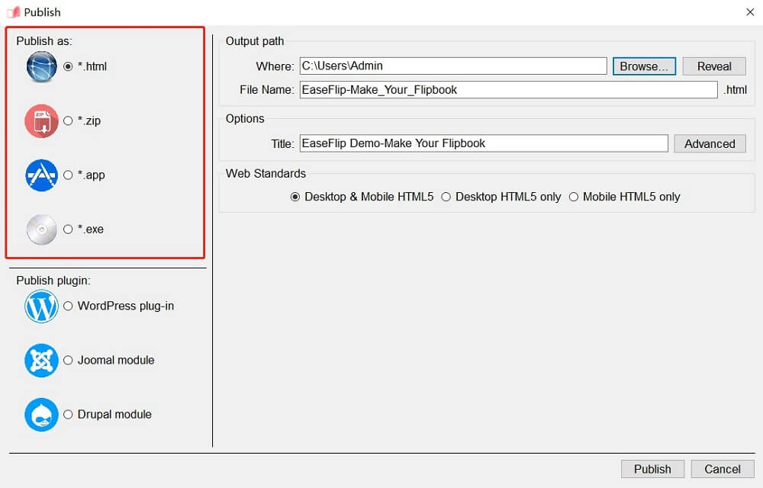763x488 pixels.
Task: Choose the *.app publish format option
Action: (x=69, y=175)
